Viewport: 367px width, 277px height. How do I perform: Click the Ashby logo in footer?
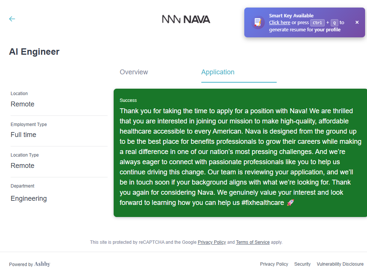point(42,264)
